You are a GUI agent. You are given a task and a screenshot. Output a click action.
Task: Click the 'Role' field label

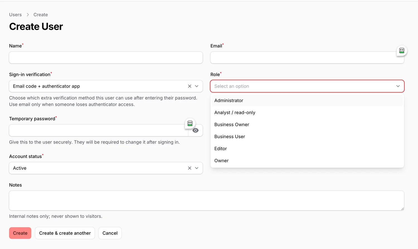pyautogui.click(x=215, y=74)
